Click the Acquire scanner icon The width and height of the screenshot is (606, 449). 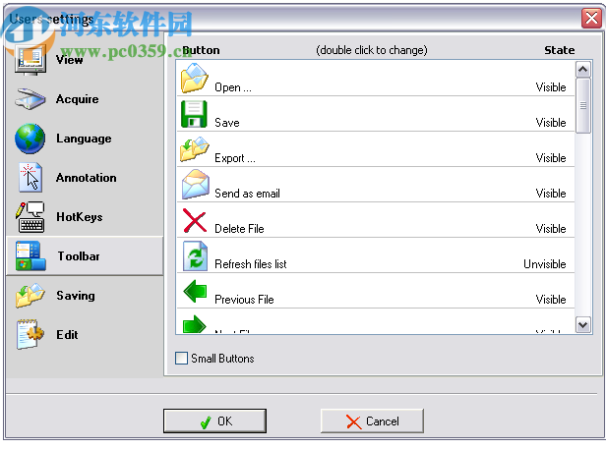tap(30, 99)
